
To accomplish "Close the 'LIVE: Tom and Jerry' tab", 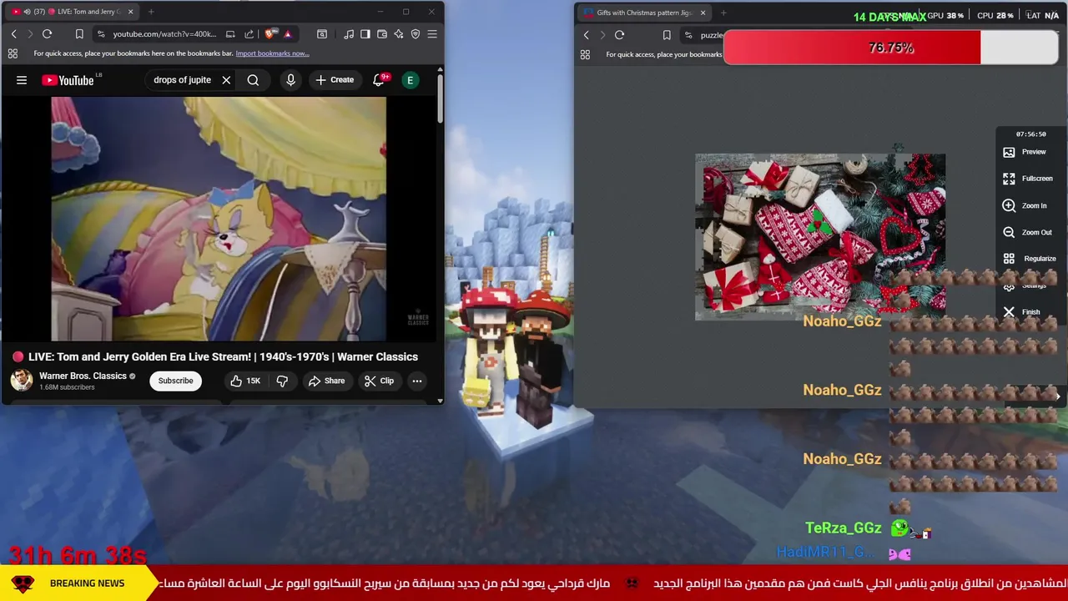I will pyautogui.click(x=130, y=12).
